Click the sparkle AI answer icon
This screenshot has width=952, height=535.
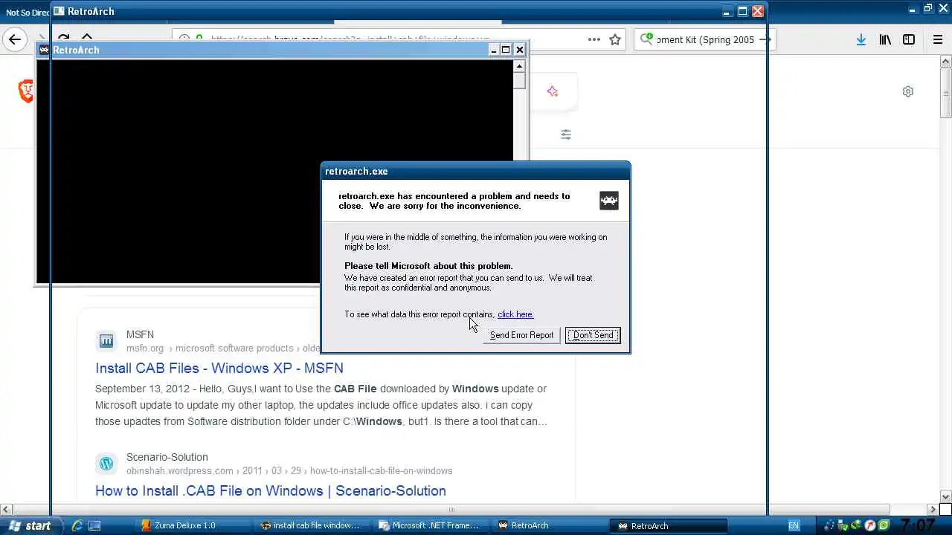point(553,91)
